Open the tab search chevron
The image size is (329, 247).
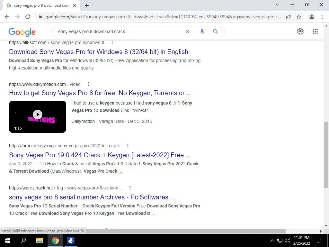click(277, 5)
